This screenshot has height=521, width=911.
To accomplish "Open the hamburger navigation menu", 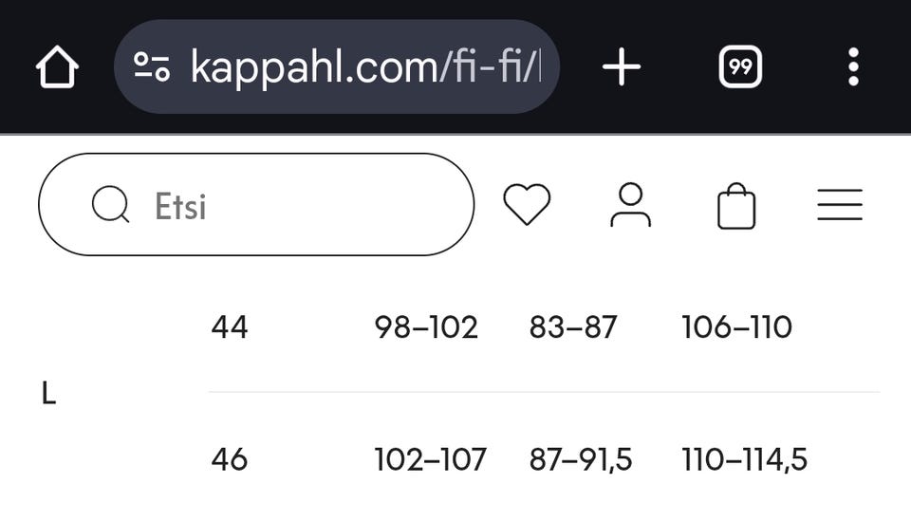I will pyautogui.click(x=840, y=205).
